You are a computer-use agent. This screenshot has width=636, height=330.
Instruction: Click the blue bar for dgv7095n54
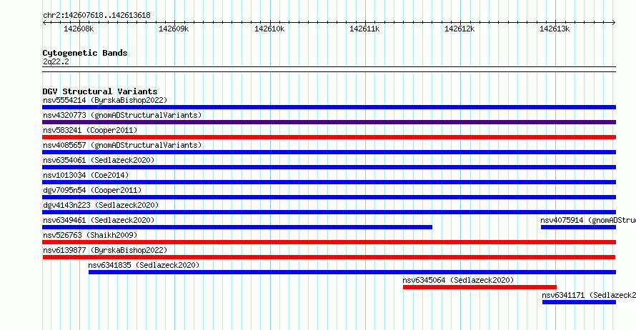[329, 197]
